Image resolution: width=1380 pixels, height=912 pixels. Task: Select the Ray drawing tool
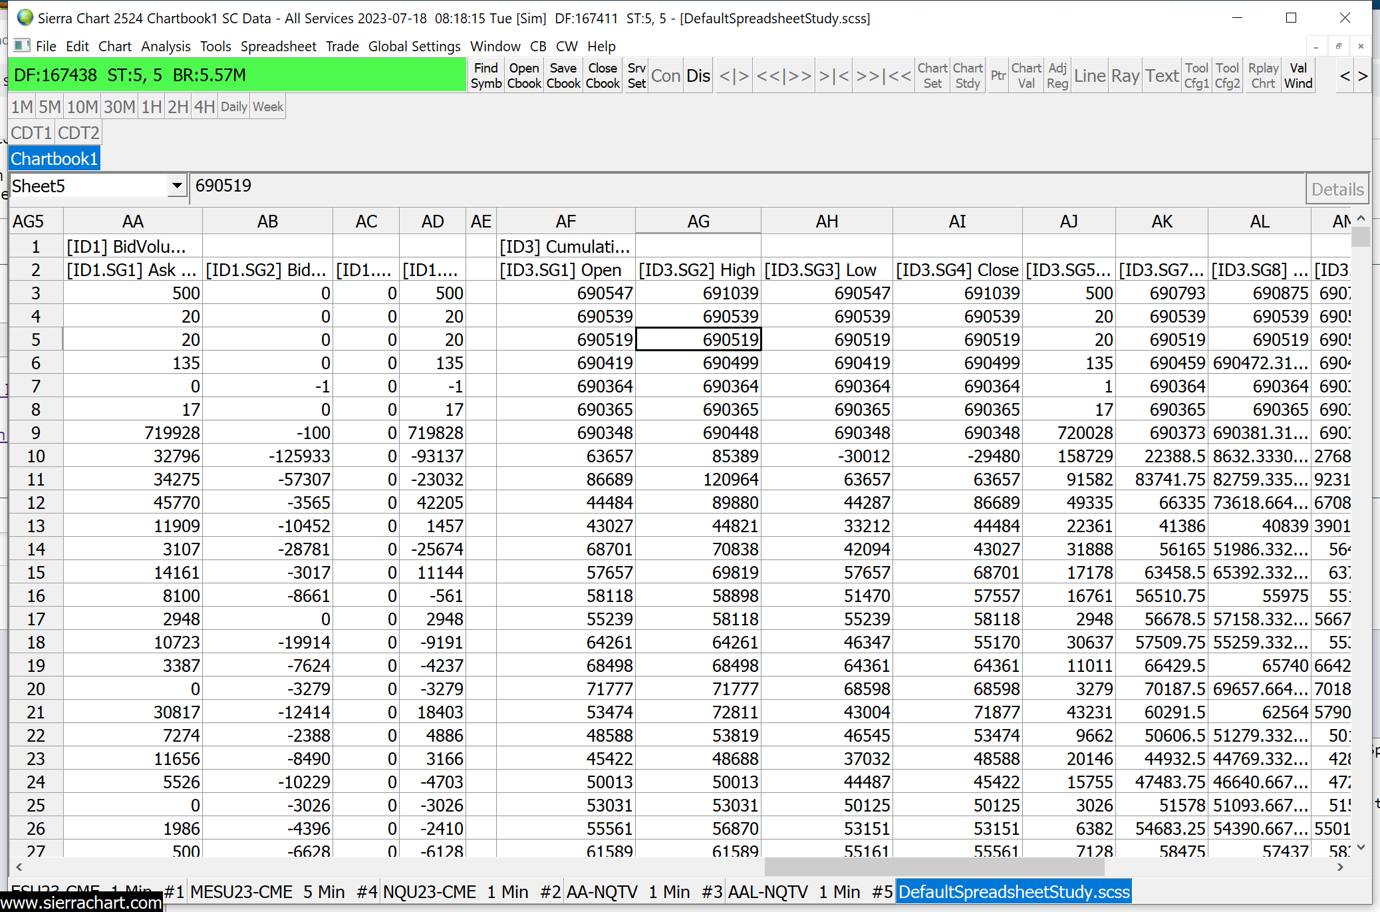point(1125,75)
